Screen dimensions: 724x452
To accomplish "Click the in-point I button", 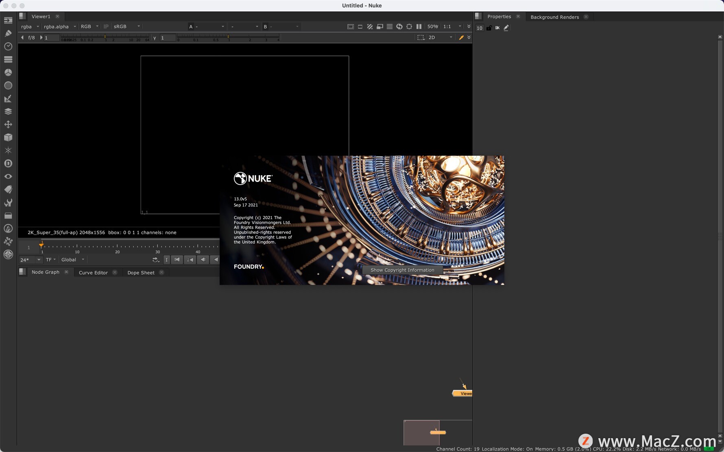I will coord(166,260).
